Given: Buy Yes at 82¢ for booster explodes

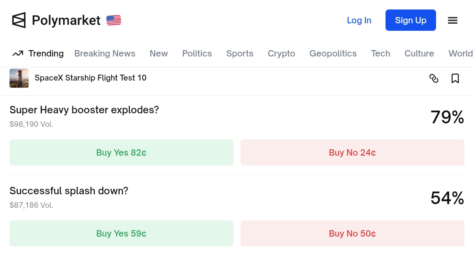Looking at the screenshot, I should point(121,152).
